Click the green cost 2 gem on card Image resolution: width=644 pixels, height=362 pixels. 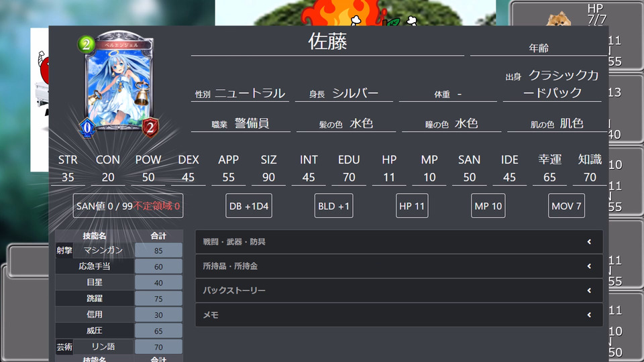87,44
